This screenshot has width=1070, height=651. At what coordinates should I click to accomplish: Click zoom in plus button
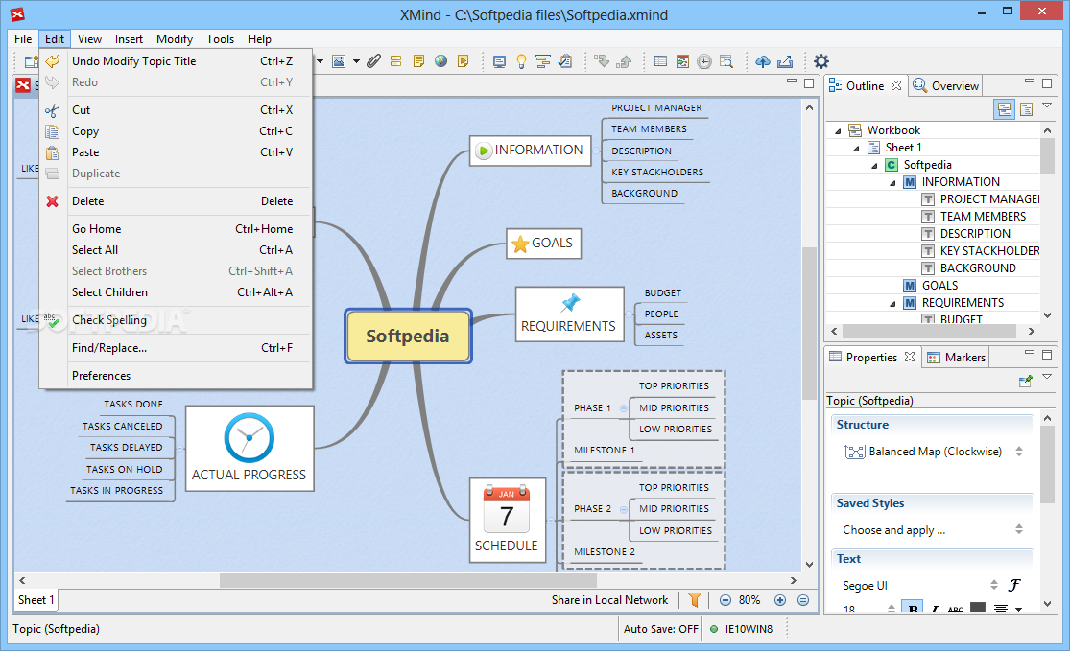tap(780, 600)
